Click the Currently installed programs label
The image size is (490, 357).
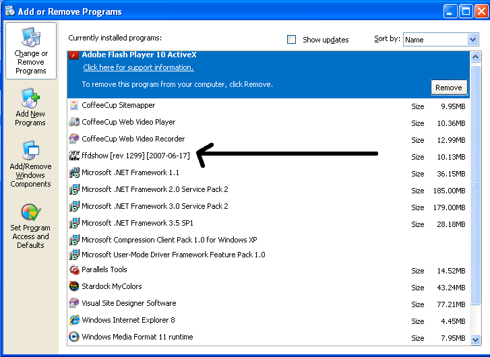pos(115,38)
